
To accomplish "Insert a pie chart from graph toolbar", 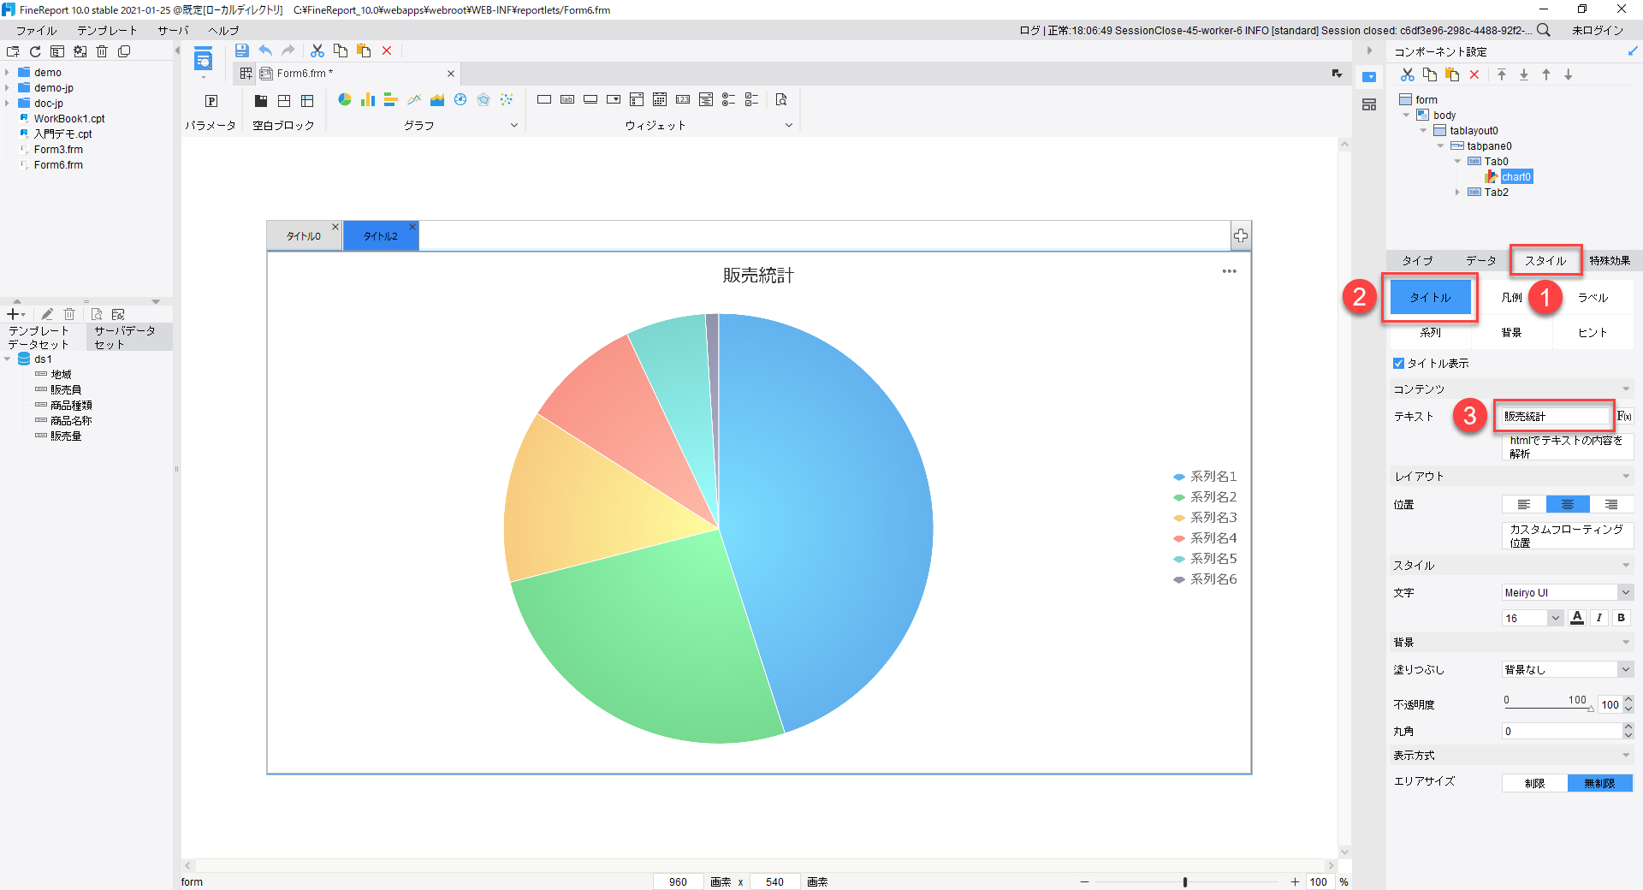I will [345, 100].
